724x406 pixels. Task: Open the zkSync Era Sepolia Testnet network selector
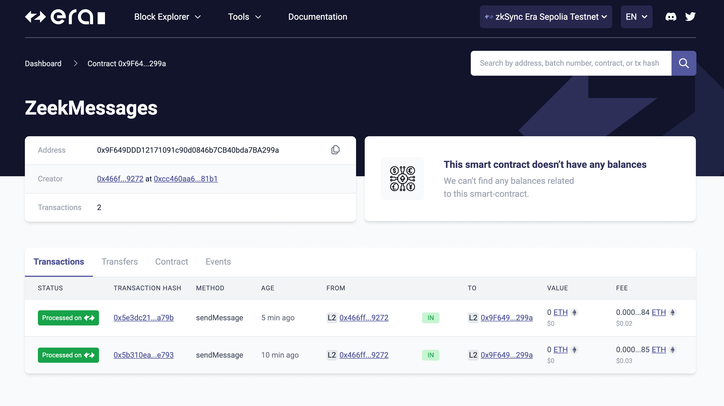(545, 16)
